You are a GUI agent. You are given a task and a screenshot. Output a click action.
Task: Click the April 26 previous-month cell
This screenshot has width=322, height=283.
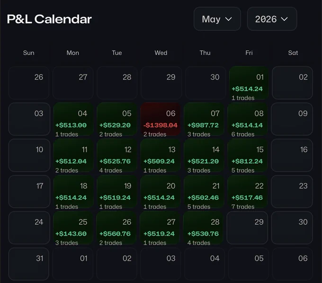[x=29, y=83]
